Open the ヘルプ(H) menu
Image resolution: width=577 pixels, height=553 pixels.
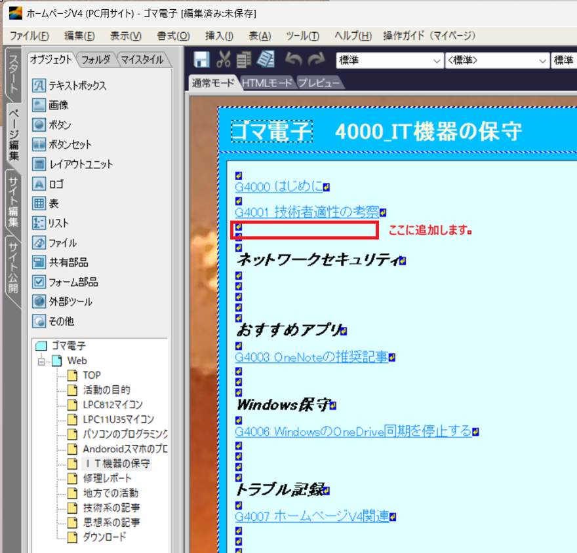pos(353,35)
